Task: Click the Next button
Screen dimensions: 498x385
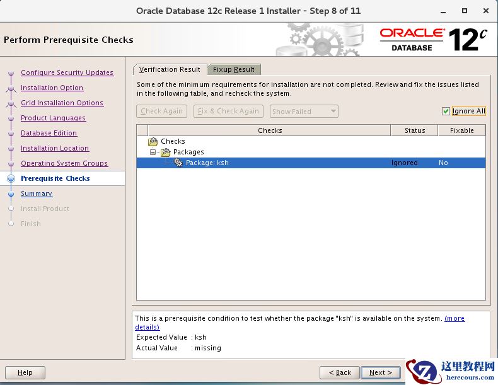Action: click(381, 372)
